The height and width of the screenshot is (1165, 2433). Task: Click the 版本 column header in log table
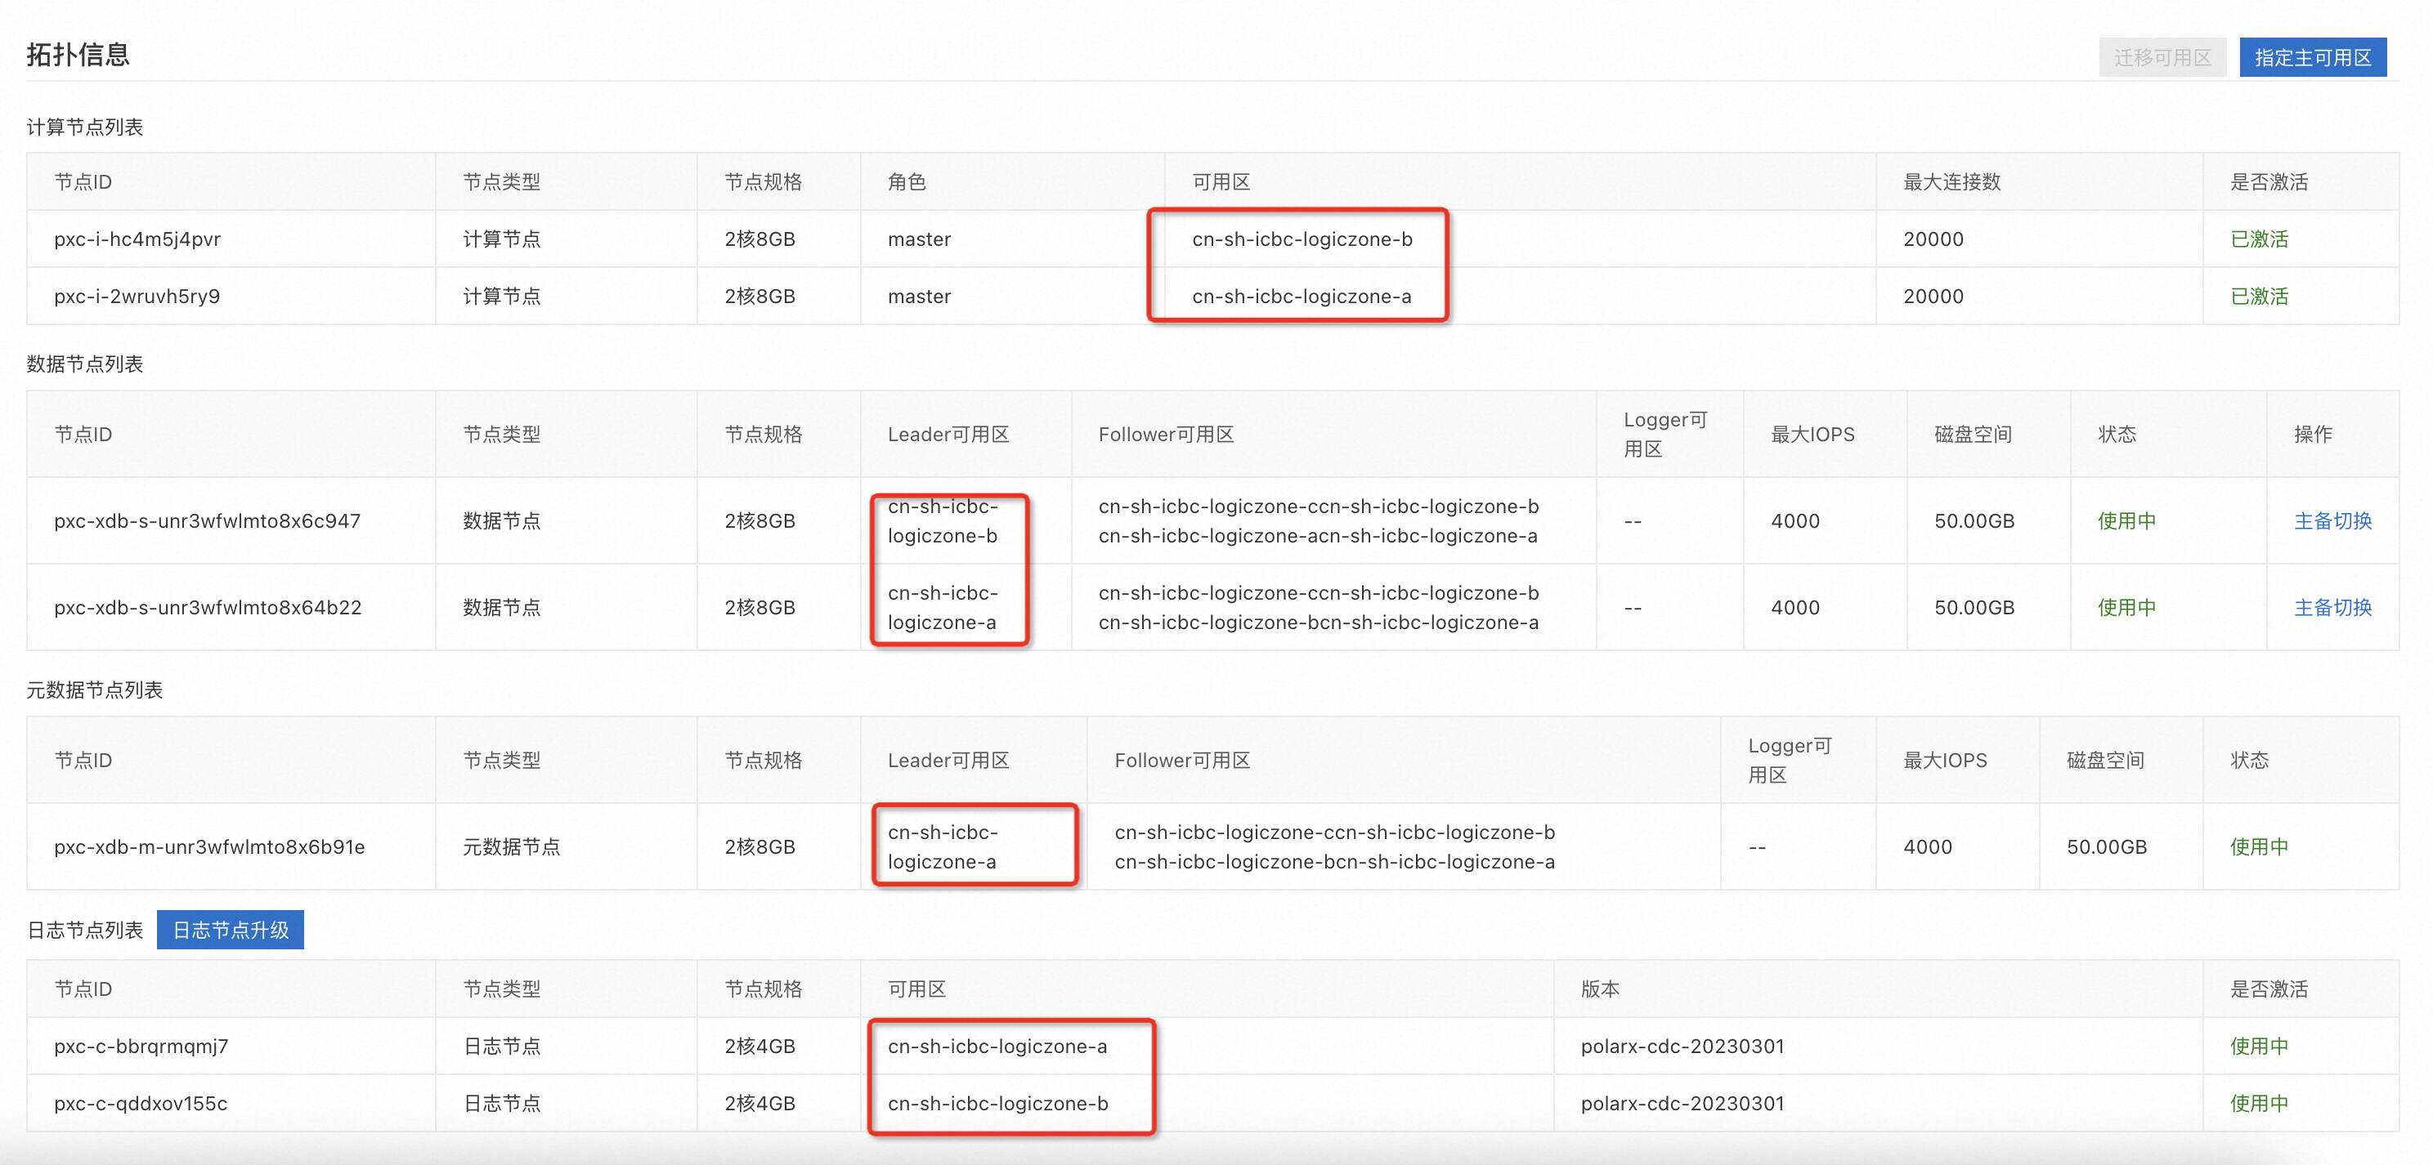coord(1600,989)
